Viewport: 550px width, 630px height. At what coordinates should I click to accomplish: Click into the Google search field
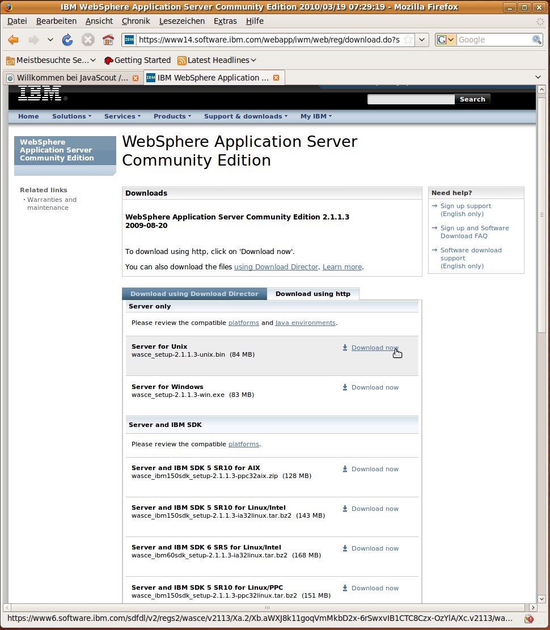point(493,40)
